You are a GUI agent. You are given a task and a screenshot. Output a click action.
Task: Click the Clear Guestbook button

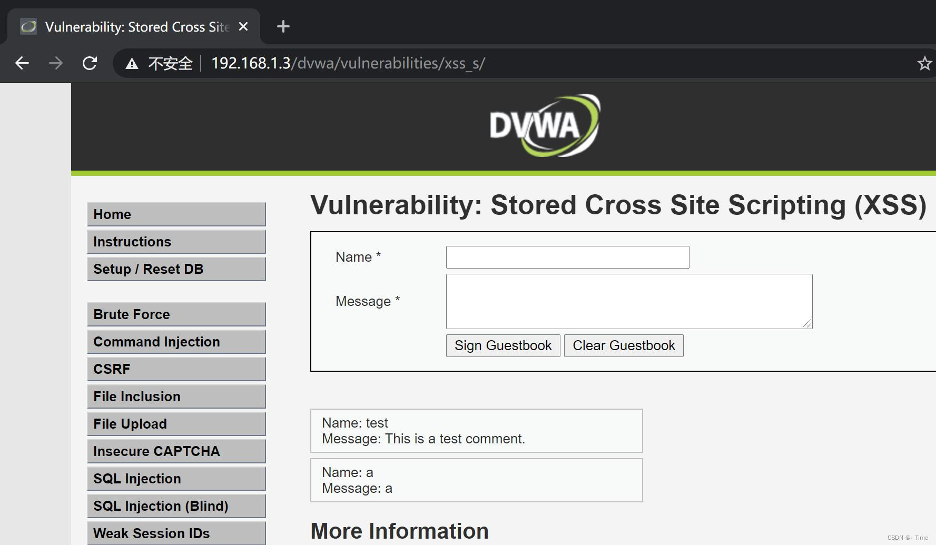(x=624, y=345)
